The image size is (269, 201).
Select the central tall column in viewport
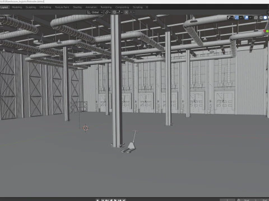tap(117, 81)
